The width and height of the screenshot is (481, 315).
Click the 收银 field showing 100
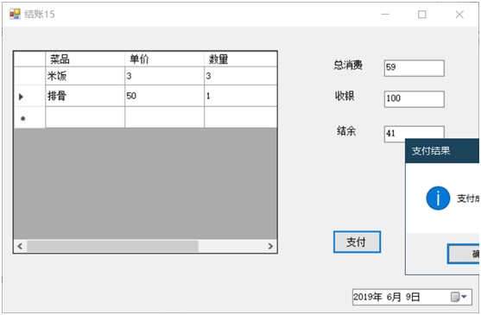pos(415,99)
